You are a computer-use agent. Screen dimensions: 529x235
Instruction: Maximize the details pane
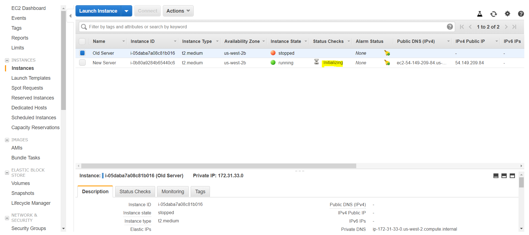512,176
